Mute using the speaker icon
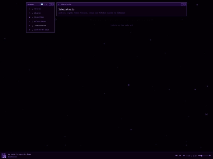Image resolution: width=213 pixels, height=159 pixels. [x=209, y=155]
